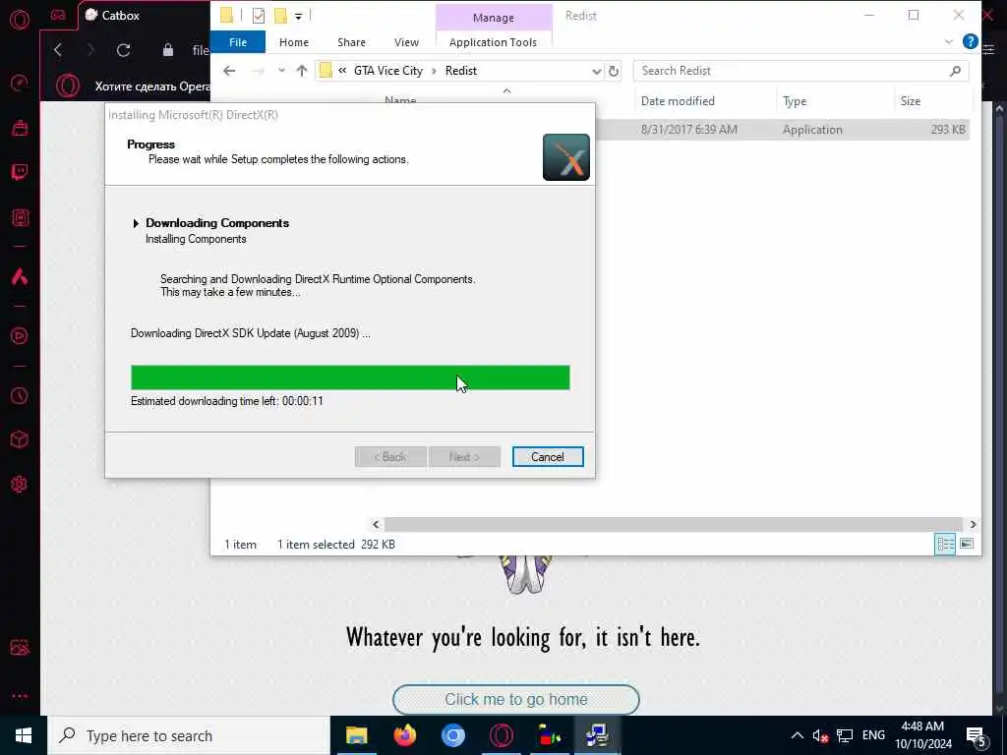Open the GX Corner gamepad icon
The image size is (1007, 755).
pyautogui.click(x=58, y=16)
